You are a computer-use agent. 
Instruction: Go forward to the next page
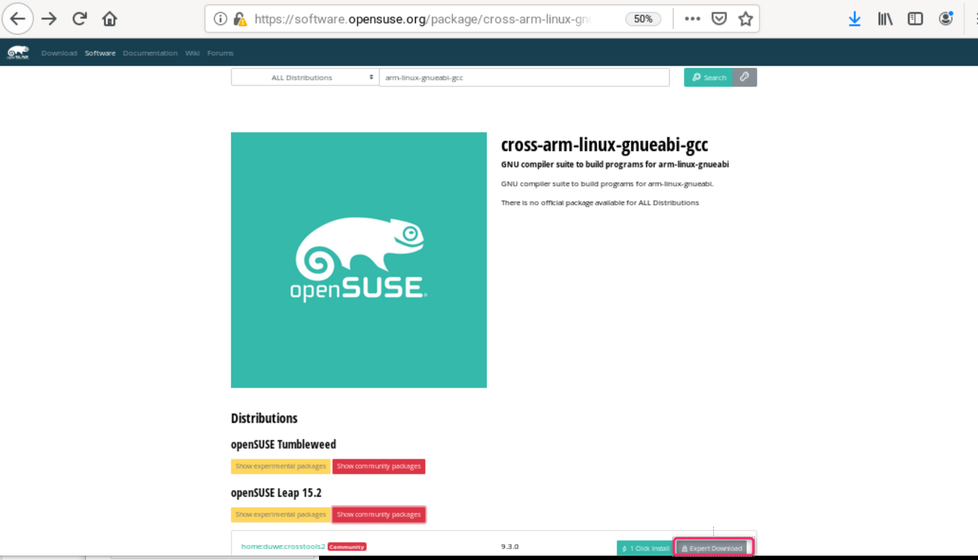point(49,19)
